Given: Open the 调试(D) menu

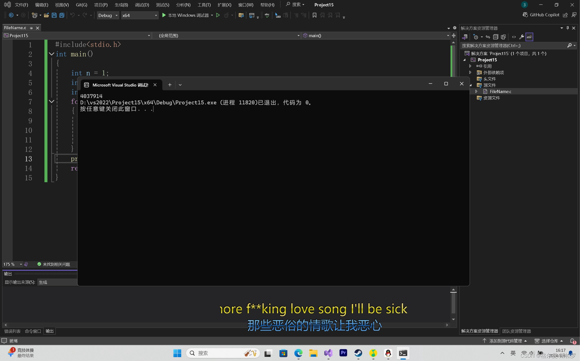Looking at the screenshot, I should click(142, 5).
